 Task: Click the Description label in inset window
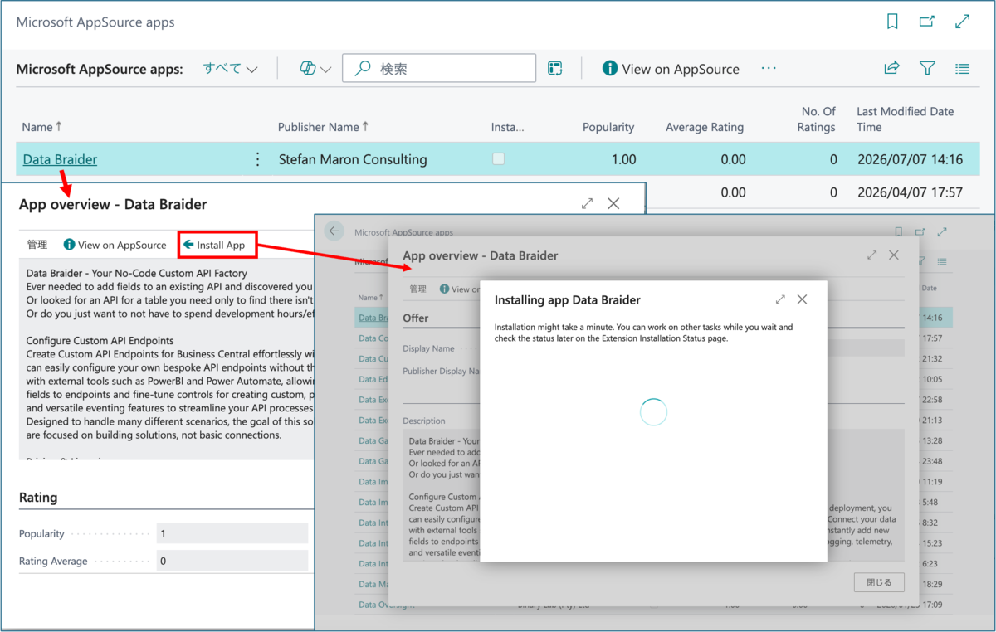[x=423, y=421]
